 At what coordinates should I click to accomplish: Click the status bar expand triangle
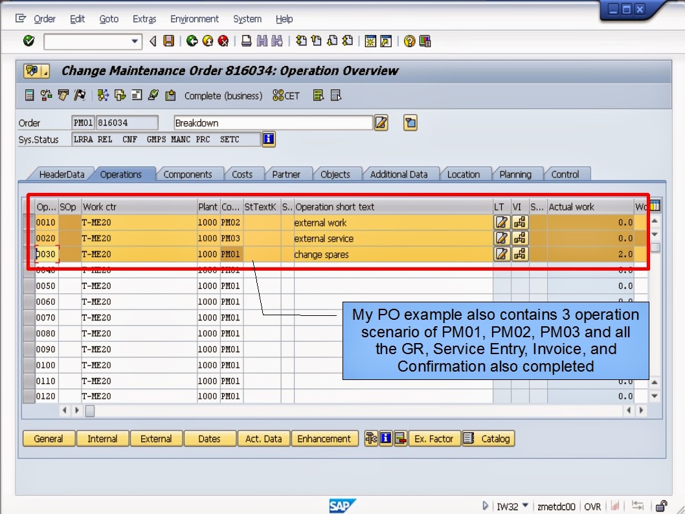[x=485, y=506]
